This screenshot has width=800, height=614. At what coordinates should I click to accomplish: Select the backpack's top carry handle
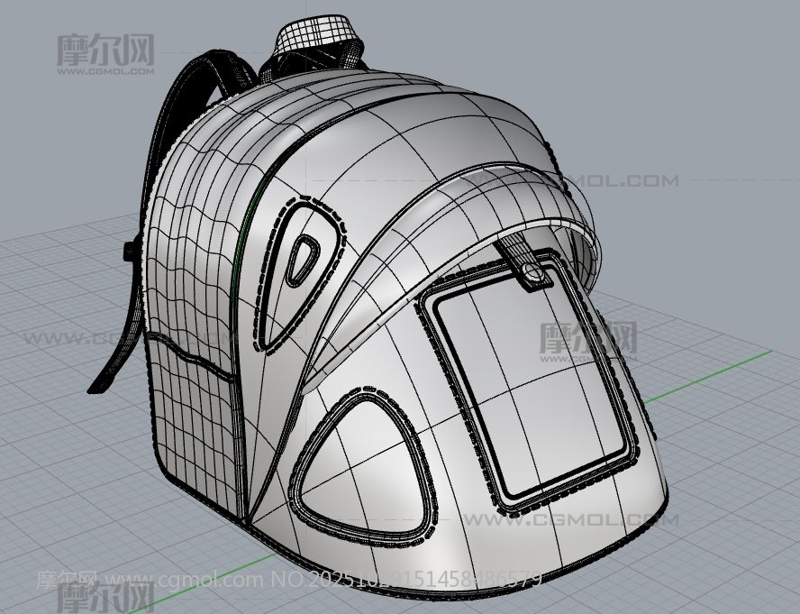tap(317, 34)
